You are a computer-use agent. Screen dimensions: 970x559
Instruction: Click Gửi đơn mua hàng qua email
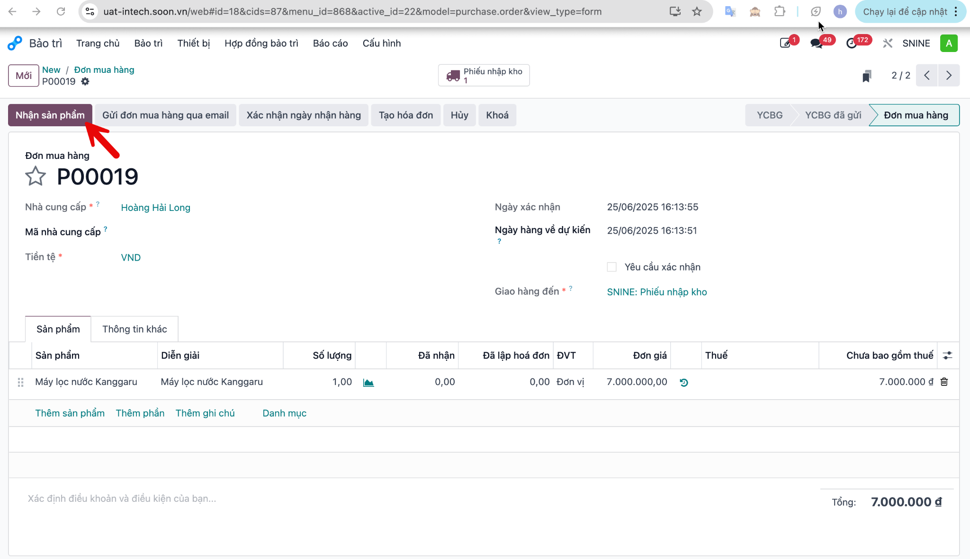point(165,115)
